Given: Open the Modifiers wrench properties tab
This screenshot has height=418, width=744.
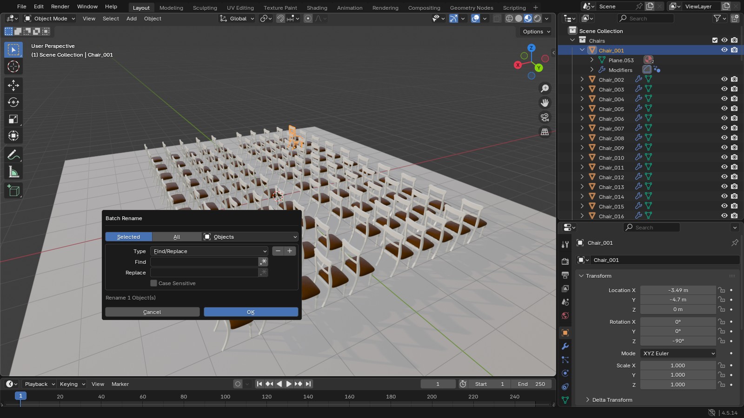Looking at the screenshot, I should (x=565, y=346).
